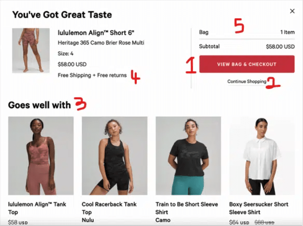Click the Subtotal $58.00 USD row
Screen dimensions: 303x226
pyautogui.click(x=247, y=46)
